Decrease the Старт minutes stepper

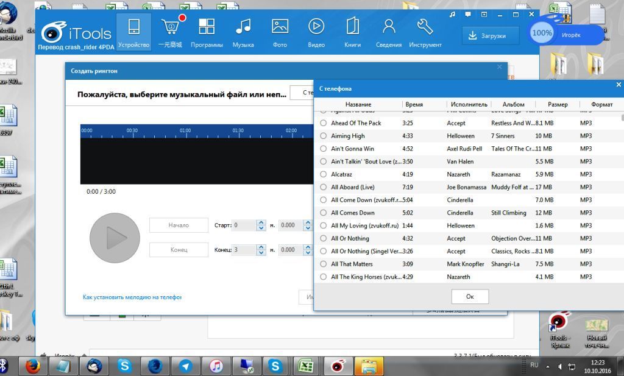261,228
